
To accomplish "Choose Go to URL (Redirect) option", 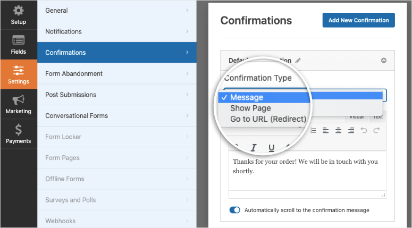I will 268,119.
